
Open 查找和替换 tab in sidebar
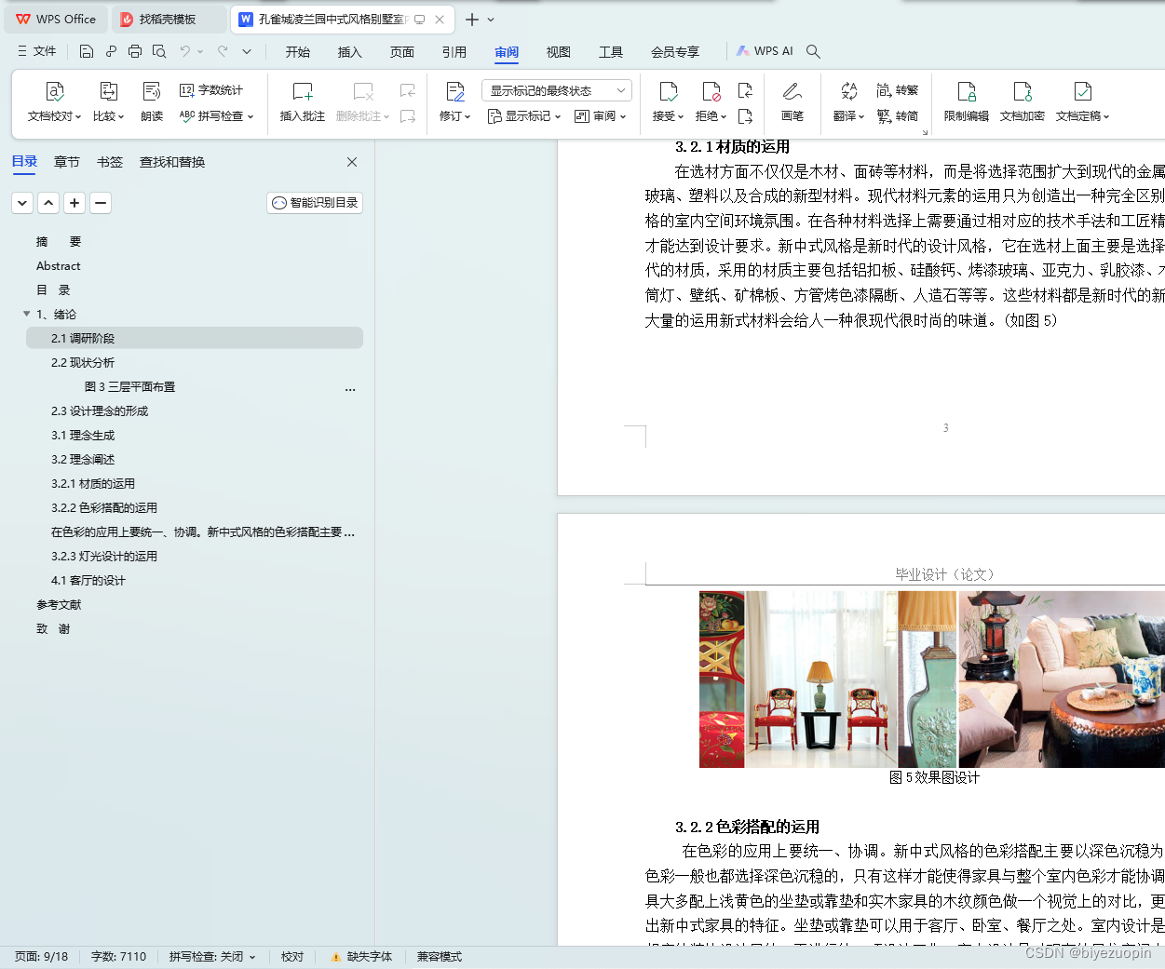click(172, 162)
